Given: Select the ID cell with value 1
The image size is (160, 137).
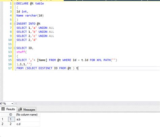Looking at the screenshot, I should pyautogui.click(x=11, y=119).
